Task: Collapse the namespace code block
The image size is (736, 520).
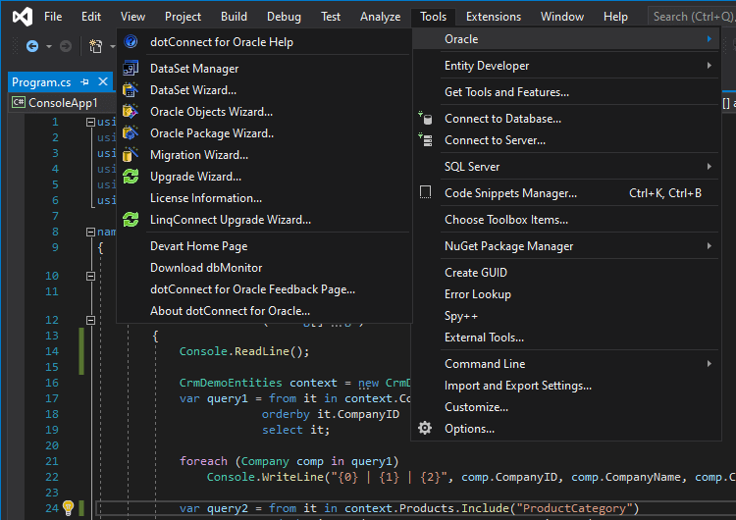Action: click(90, 233)
